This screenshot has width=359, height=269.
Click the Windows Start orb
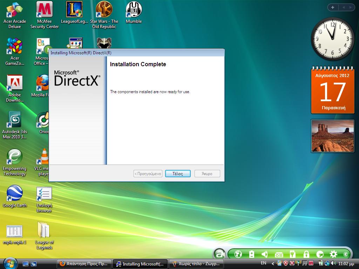tap(9, 263)
